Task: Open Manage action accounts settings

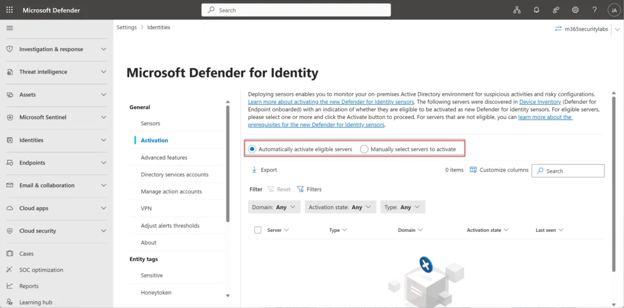Action: [171, 192]
